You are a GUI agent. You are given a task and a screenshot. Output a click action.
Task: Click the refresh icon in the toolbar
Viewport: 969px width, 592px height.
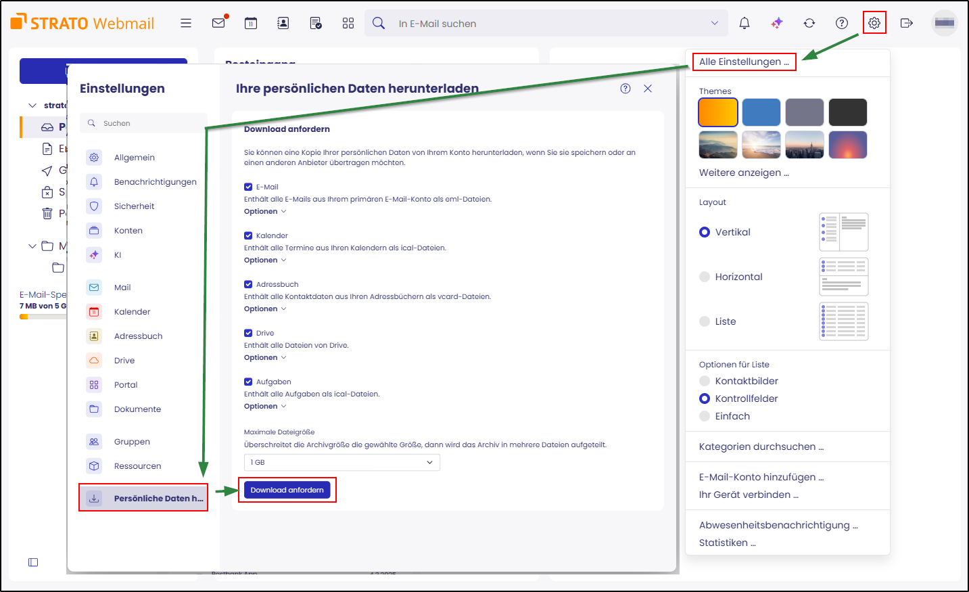point(809,22)
